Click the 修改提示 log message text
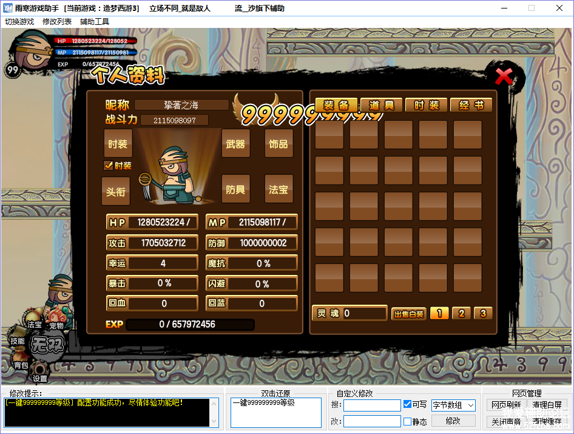The image size is (574, 434). 93,403
